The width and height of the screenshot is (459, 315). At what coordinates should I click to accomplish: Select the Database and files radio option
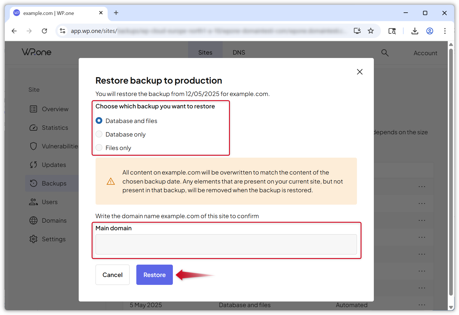[x=99, y=120]
